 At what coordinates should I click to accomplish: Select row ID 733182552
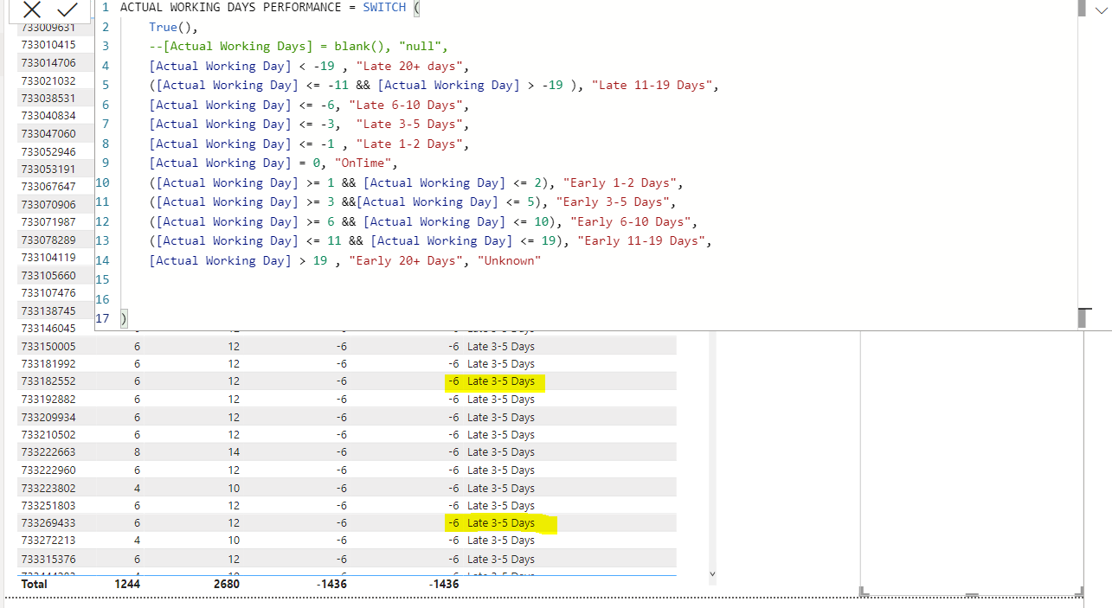click(x=48, y=381)
